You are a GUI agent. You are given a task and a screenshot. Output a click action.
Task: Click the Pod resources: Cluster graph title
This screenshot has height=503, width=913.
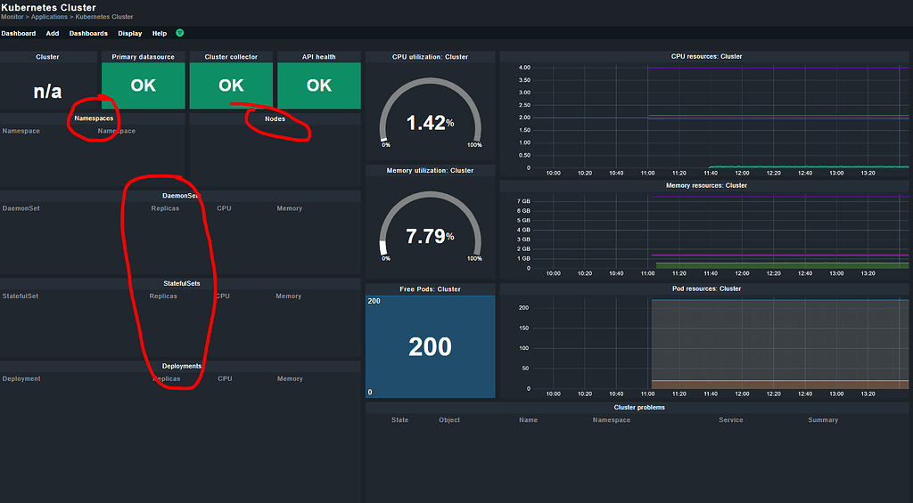(x=705, y=288)
